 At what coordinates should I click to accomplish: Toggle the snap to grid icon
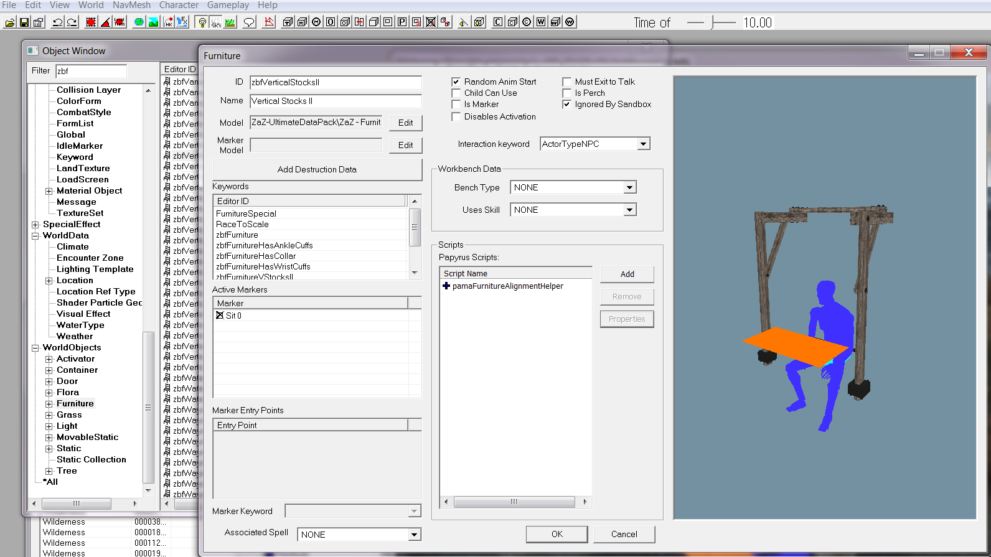click(91, 22)
